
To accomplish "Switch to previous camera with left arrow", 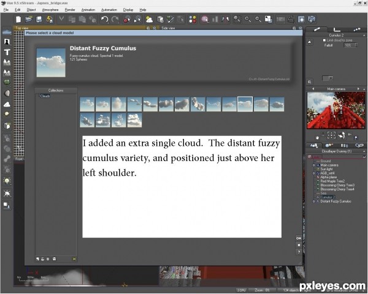I will pyautogui.click(x=313, y=89).
